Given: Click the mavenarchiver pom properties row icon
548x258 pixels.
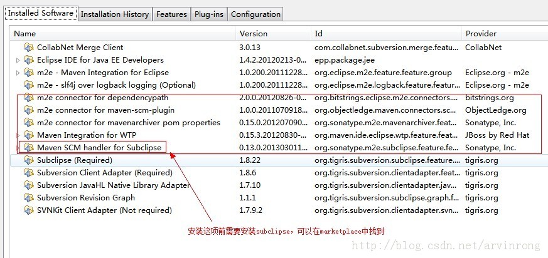Looking at the screenshot, I should point(29,123).
